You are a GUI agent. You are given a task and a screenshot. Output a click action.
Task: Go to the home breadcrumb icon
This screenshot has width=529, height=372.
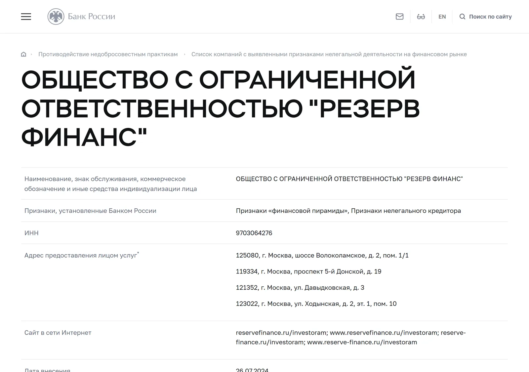click(x=23, y=54)
